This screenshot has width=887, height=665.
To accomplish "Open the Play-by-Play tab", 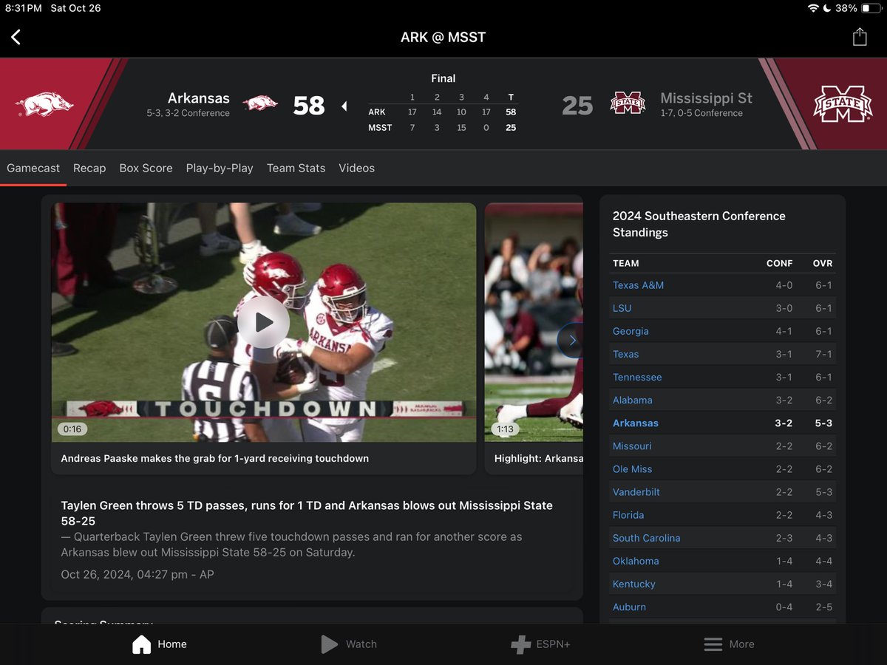I will 220,168.
